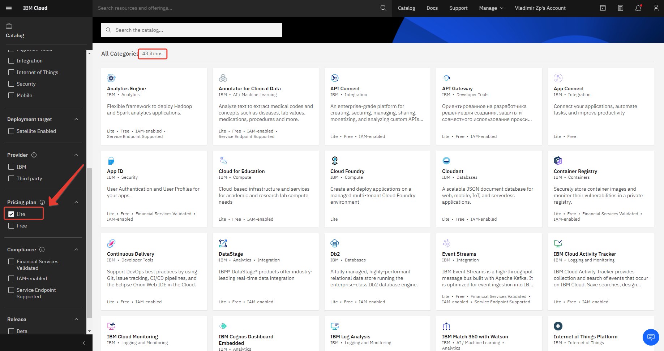Check the Third party provider checkbox

tap(11, 178)
